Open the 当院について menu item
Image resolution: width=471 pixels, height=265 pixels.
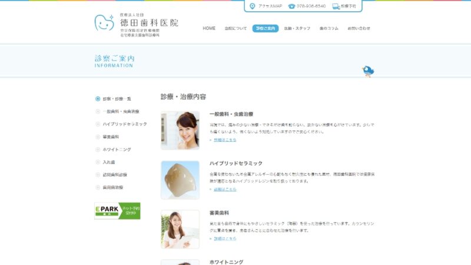[x=235, y=28]
